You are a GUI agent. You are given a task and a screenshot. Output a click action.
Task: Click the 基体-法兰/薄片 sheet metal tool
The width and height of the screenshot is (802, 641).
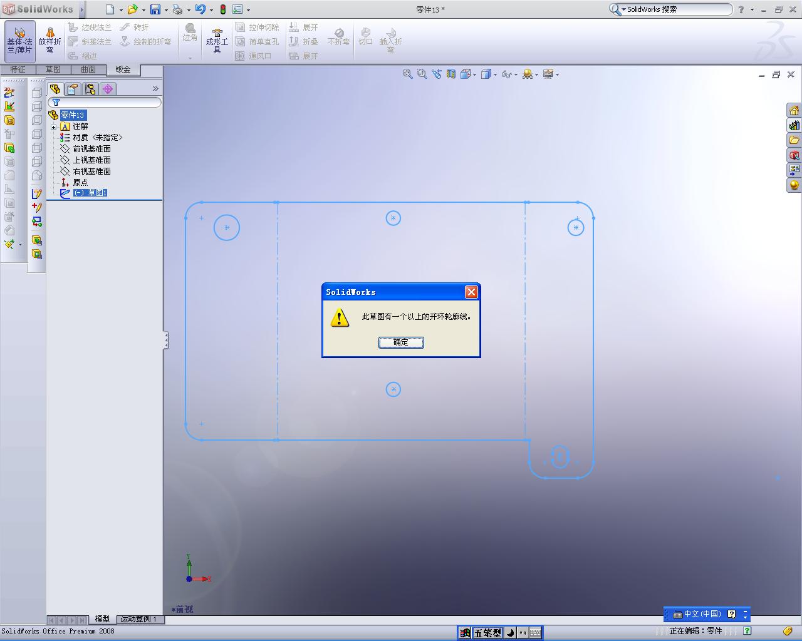19,41
